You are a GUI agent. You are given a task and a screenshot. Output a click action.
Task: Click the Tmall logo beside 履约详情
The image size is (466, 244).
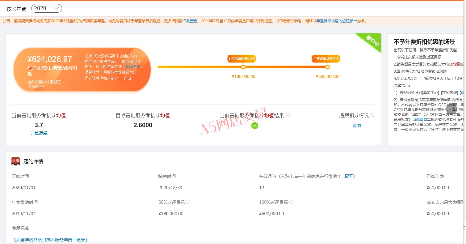pos(16,161)
